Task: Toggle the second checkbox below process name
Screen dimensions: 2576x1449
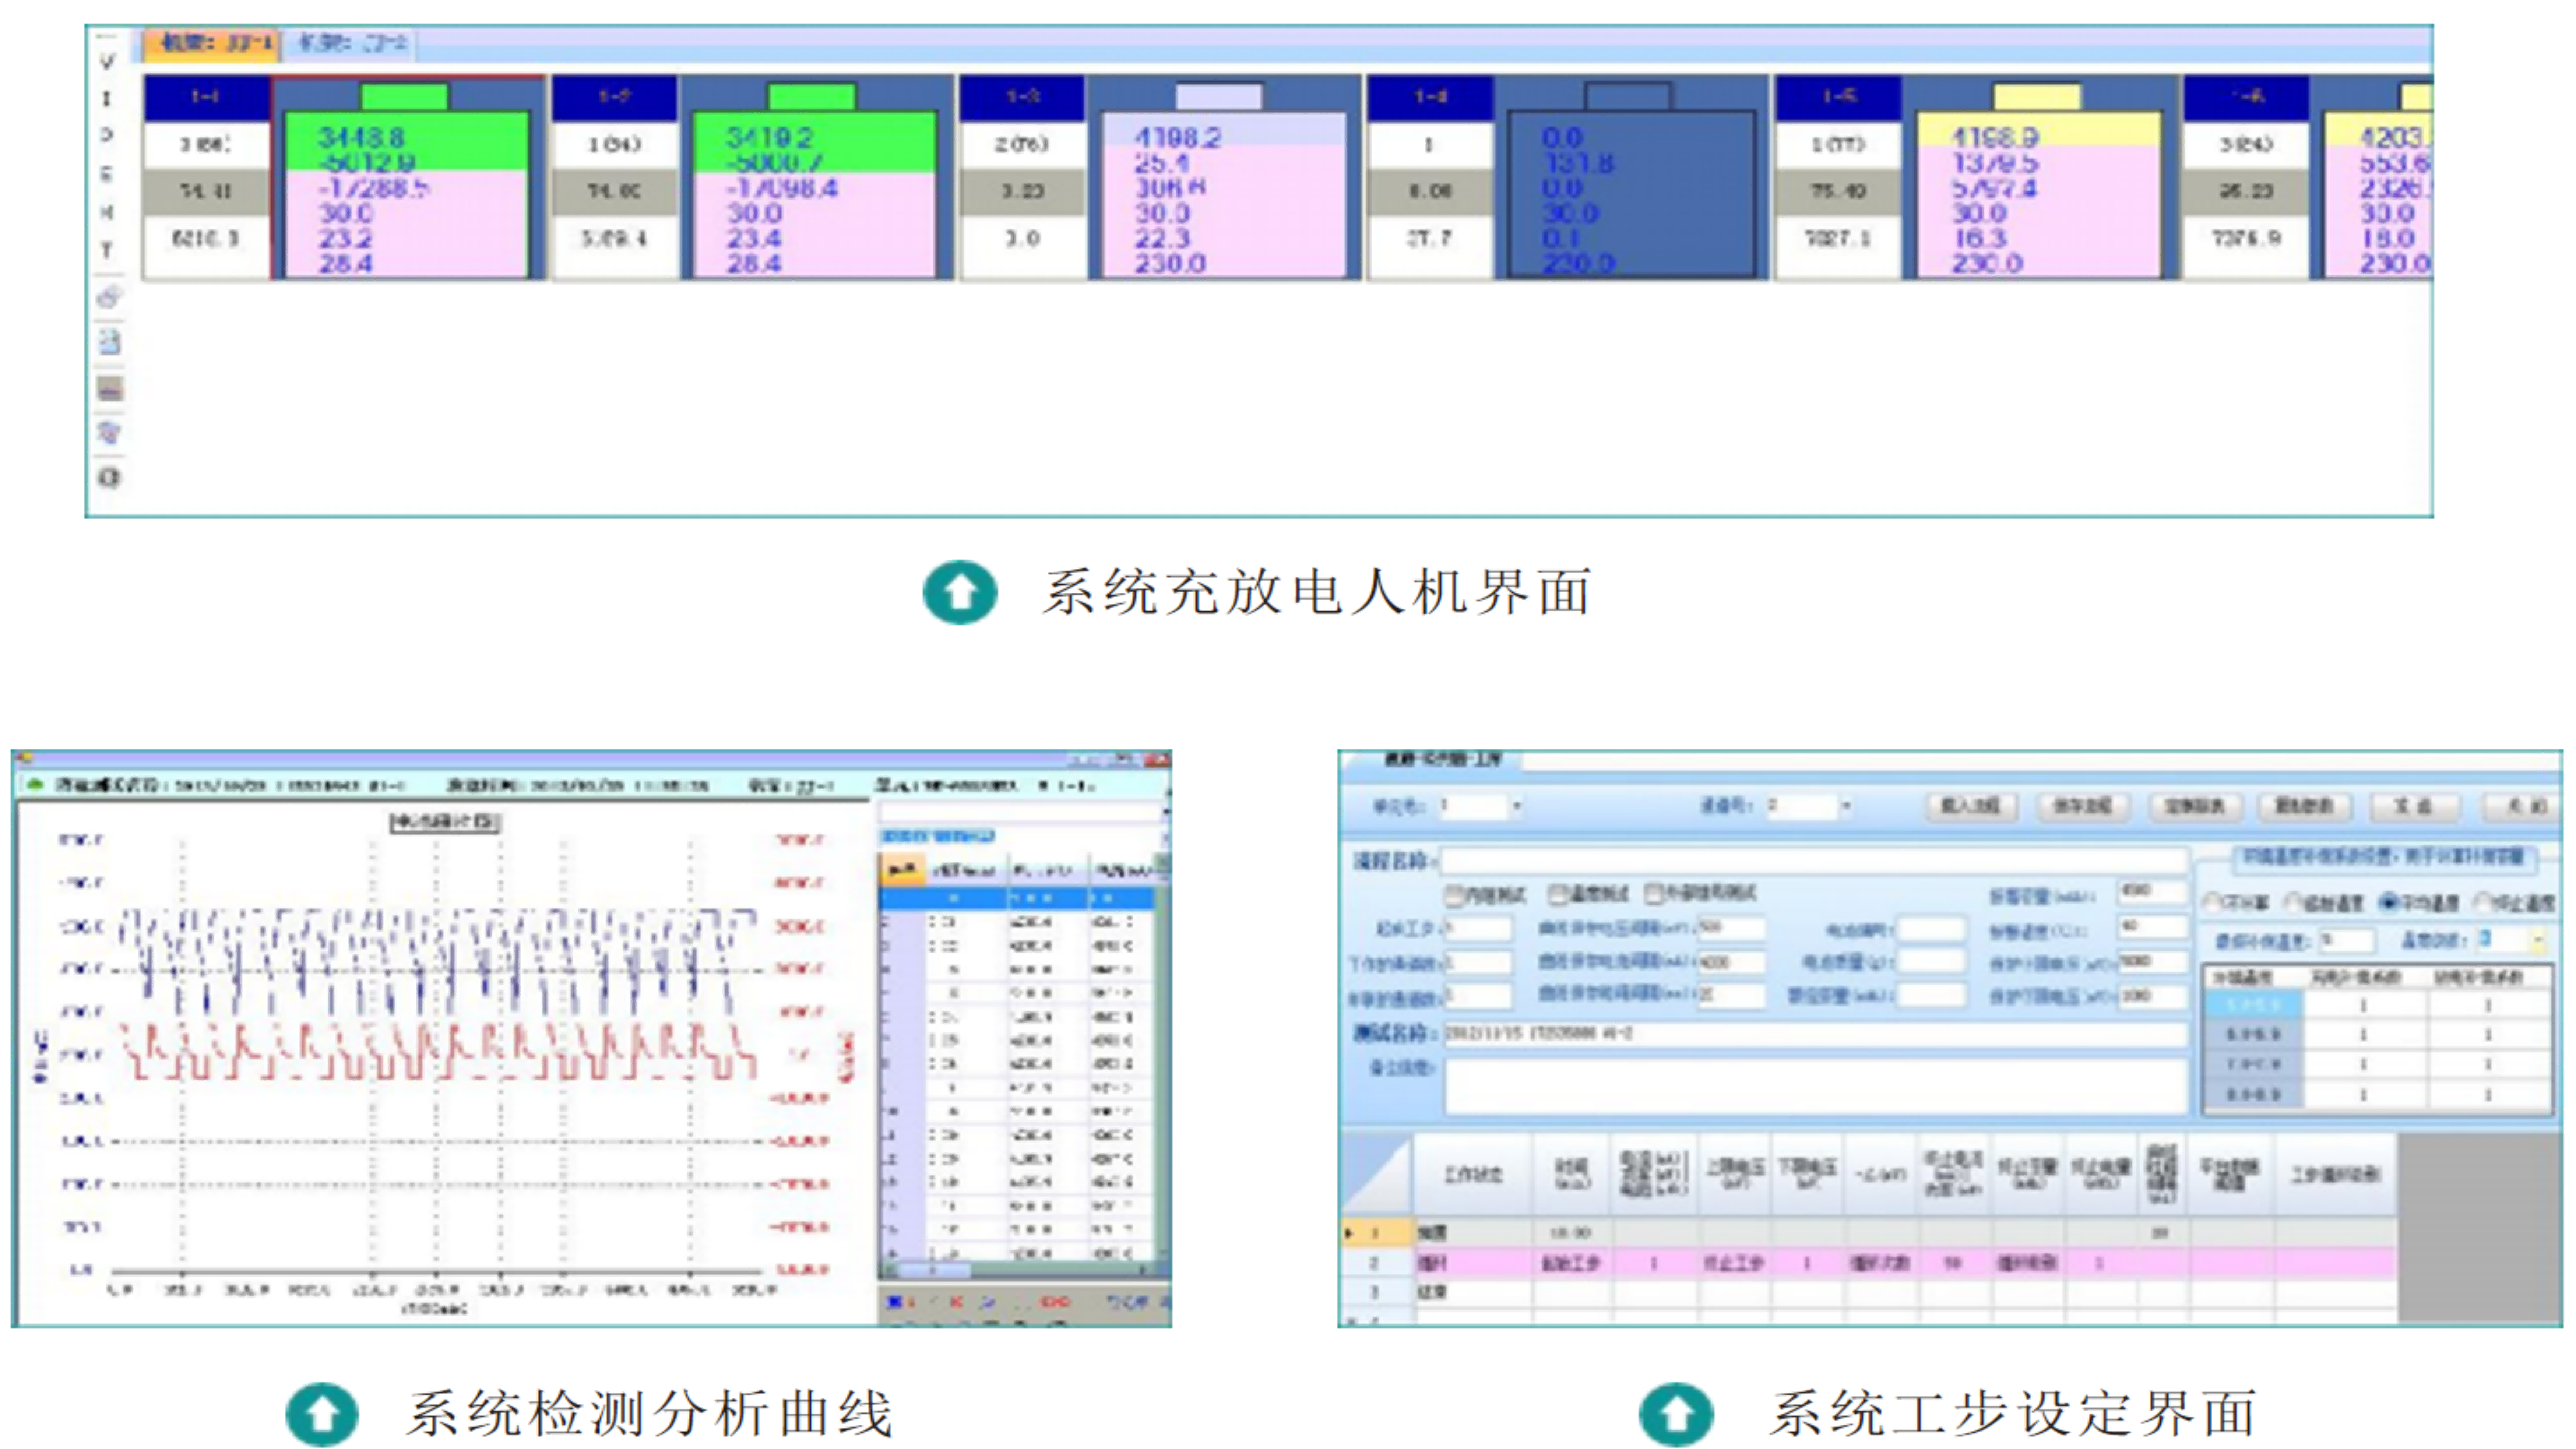Action: click(x=1558, y=894)
